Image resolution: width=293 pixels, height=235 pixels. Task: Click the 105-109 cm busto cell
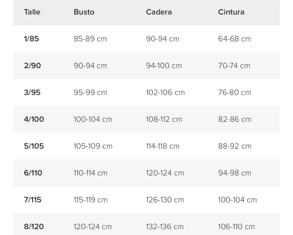[x=93, y=146]
